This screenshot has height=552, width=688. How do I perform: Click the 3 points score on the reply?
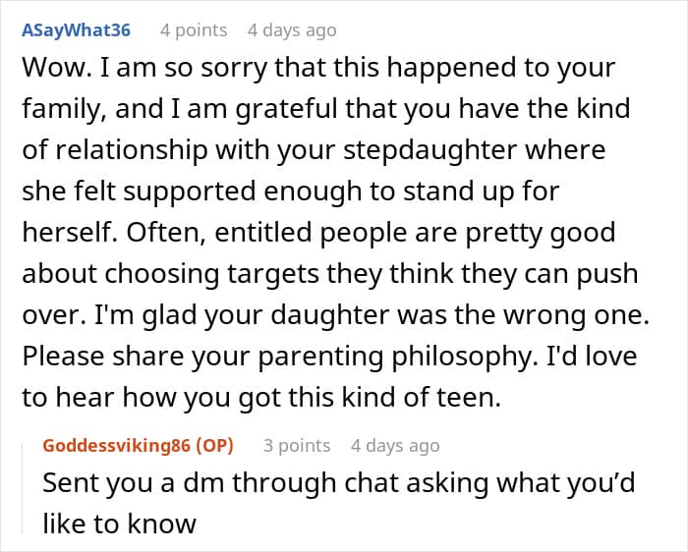click(297, 446)
